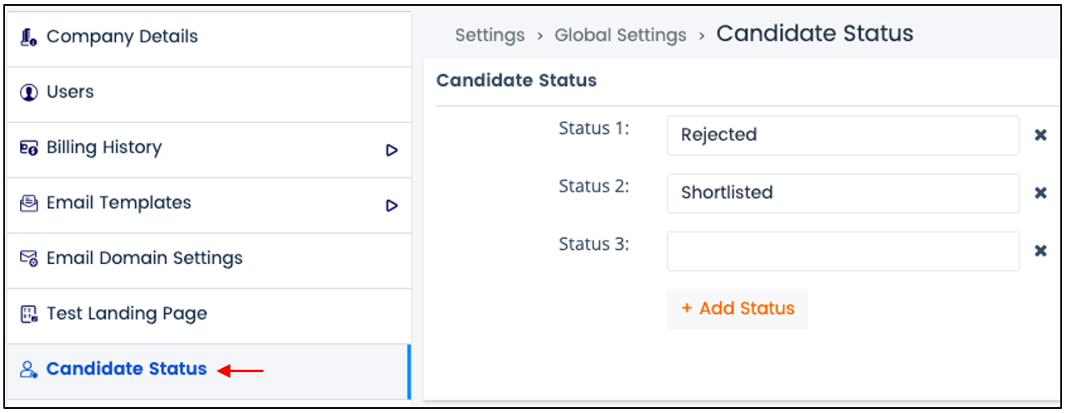The image size is (1067, 413).
Task: Click the Test Landing Page icon
Action: click(29, 314)
